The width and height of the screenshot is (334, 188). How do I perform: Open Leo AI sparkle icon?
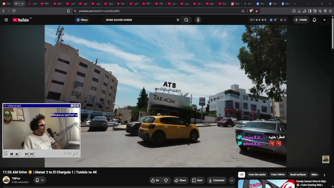[320, 11]
